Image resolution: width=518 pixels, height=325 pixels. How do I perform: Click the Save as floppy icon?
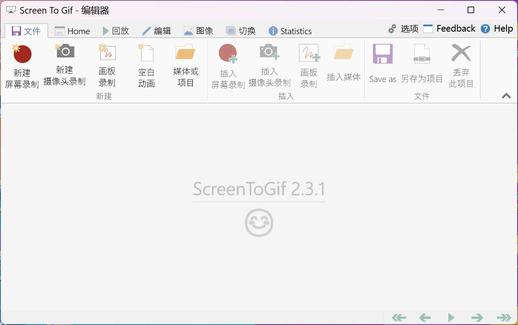coord(383,54)
